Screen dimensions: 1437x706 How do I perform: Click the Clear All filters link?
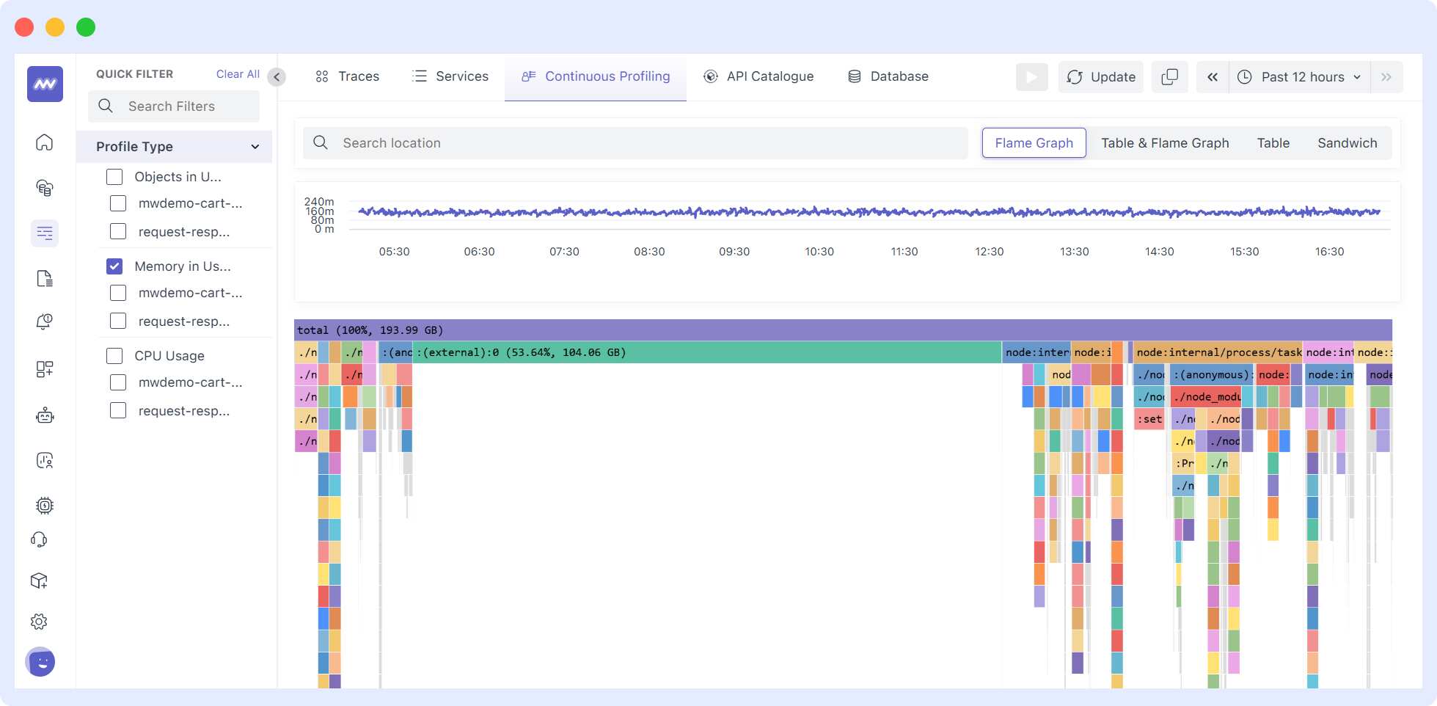point(237,73)
